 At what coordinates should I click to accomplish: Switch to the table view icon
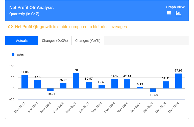coord(169,13)
